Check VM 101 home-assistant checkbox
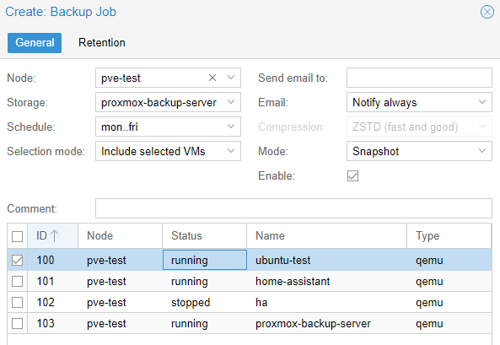Image resolution: width=500 pixels, height=345 pixels. 17,281
